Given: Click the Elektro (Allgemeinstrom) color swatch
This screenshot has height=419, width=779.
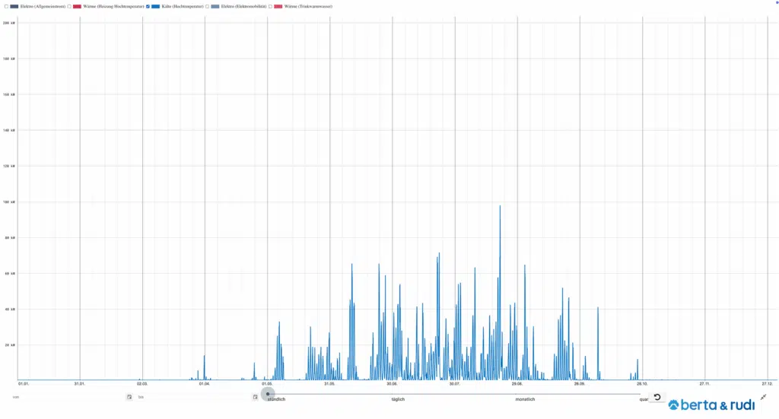Looking at the screenshot, I should 14,6.
